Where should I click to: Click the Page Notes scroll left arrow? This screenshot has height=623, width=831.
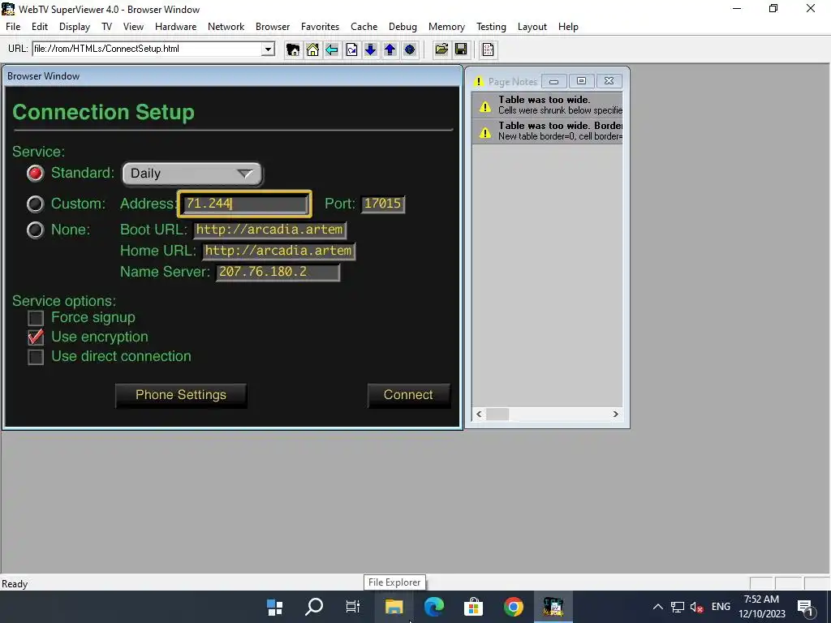click(x=479, y=415)
